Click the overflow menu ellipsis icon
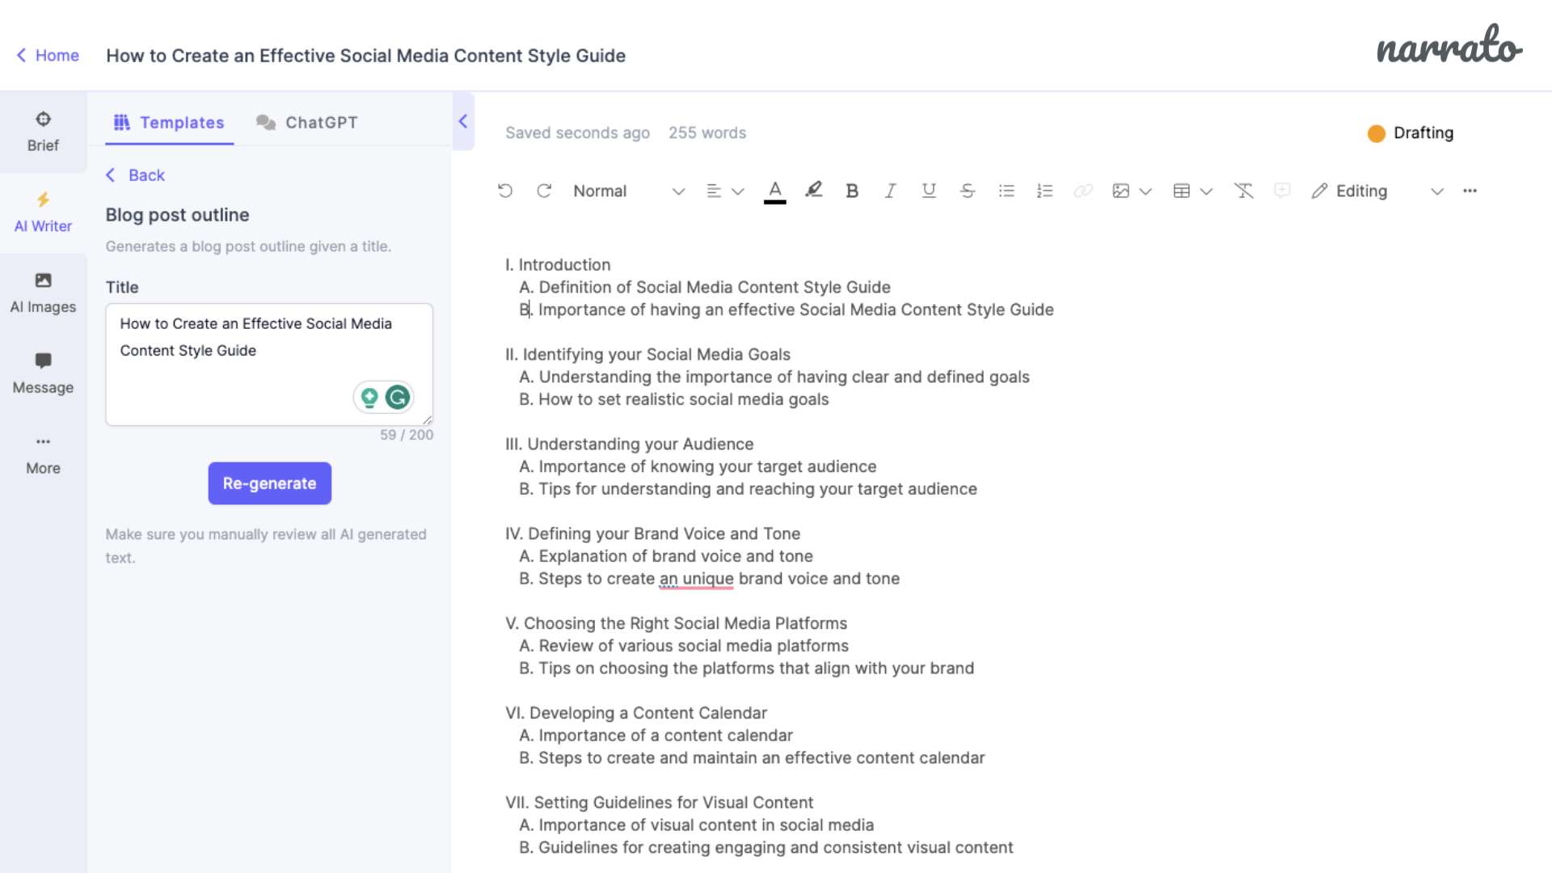 tap(1470, 191)
